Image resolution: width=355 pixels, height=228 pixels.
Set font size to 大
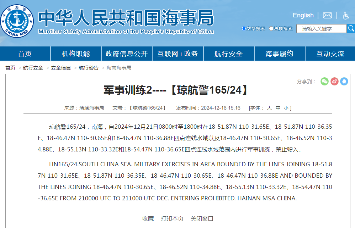(x=269, y=108)
